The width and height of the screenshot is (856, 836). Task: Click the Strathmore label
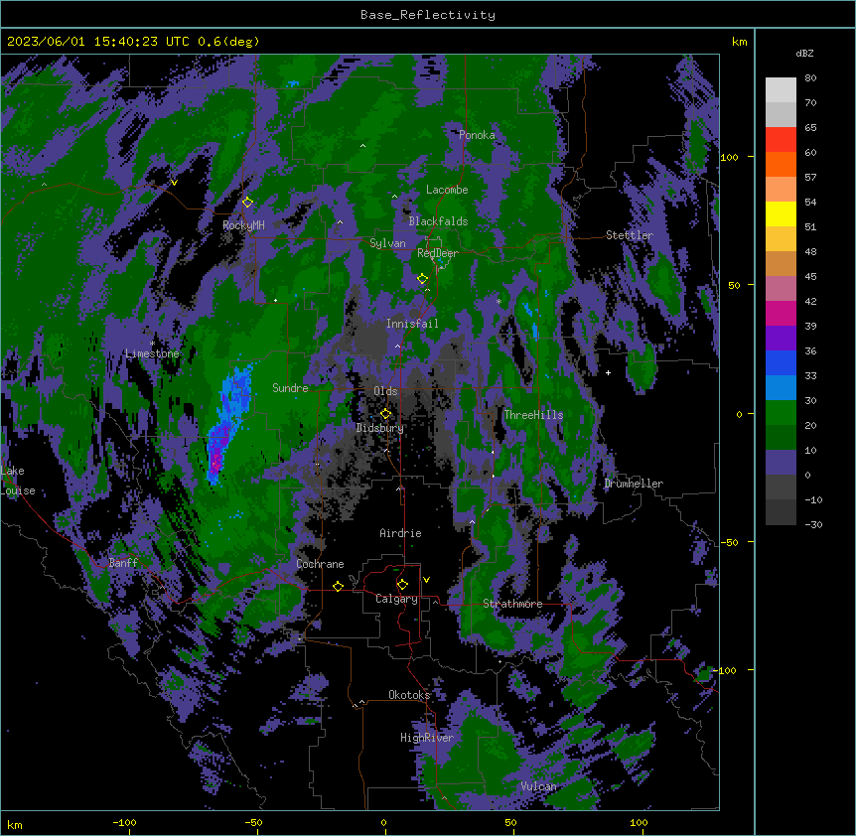512,604
